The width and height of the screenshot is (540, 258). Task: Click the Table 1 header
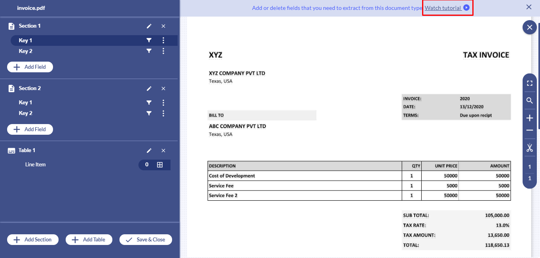27,151
